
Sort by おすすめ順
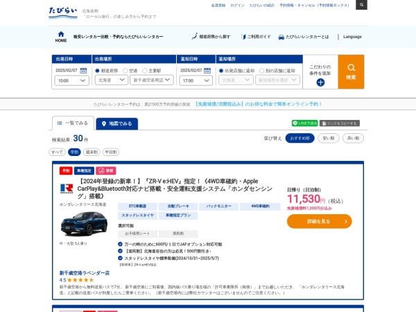coord(300,138)
